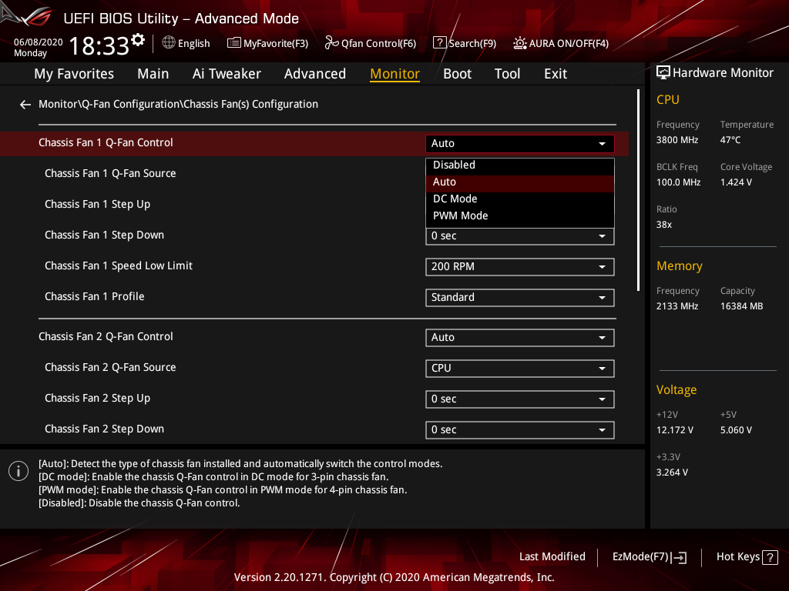Select Chassis Fan 1 Profile label
789x591 pixels.
point(94,296)
